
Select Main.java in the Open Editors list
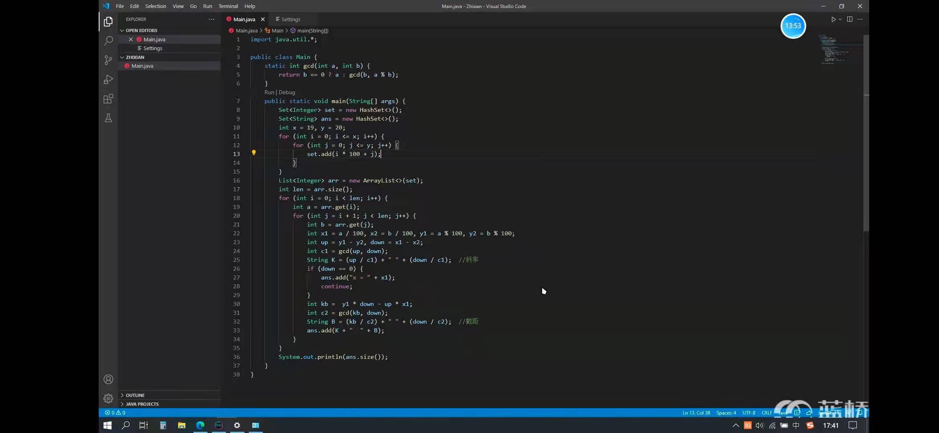point(169,39)
